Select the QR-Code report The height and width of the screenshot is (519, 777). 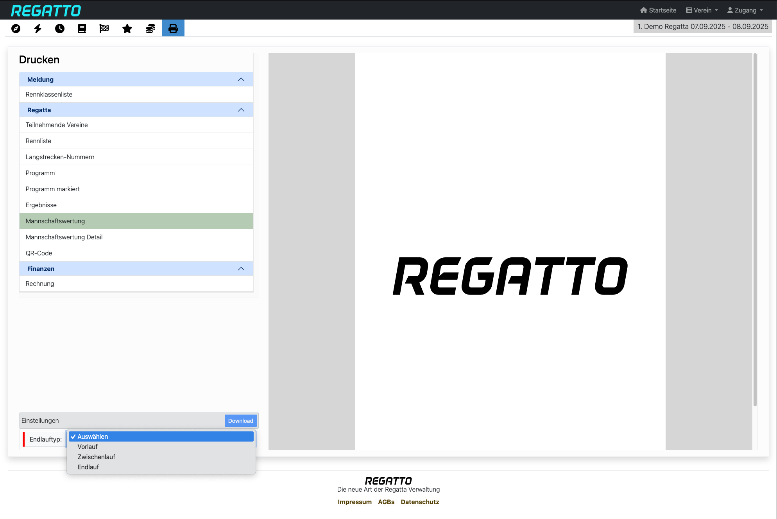(136, 253)
